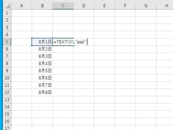
Task: Select row 13 header
Action: click(x=7, y=100)
